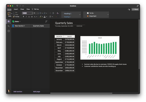This screenshot has width=146, height=102.
Task: Click the Undo arrow in title bar
Action: (x=17, y=6)
